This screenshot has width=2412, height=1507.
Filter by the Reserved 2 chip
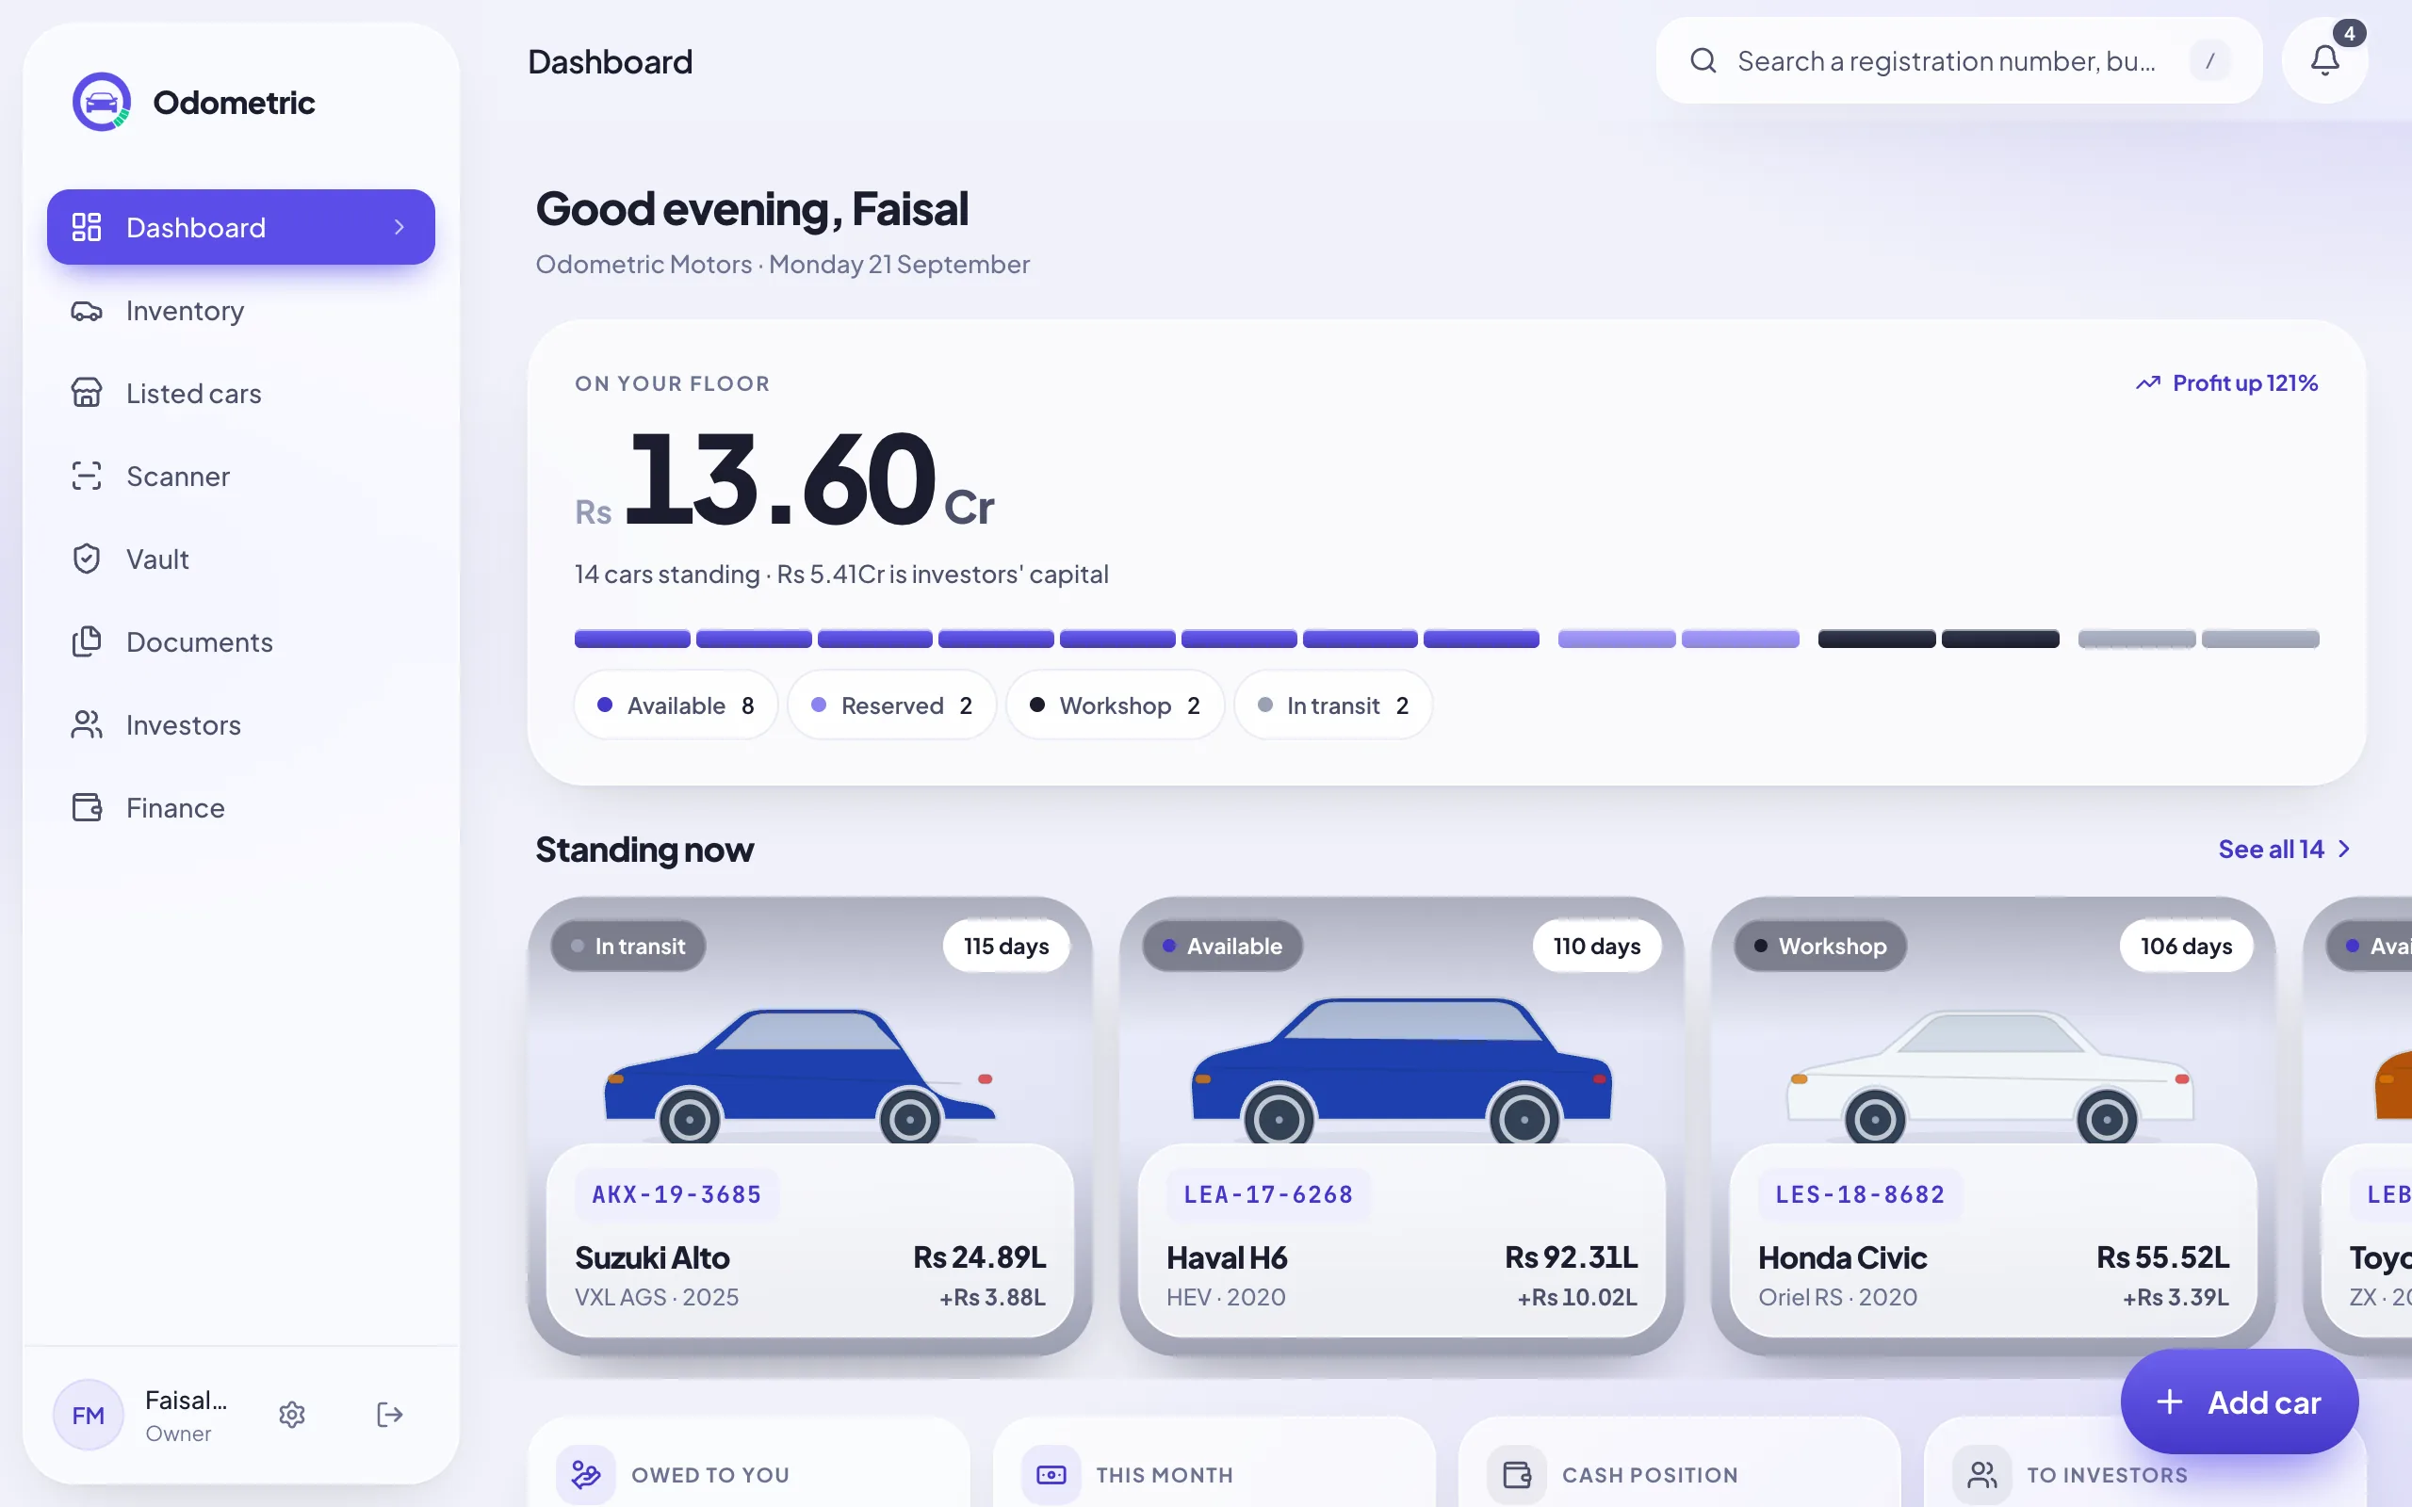tap(891, 705)
